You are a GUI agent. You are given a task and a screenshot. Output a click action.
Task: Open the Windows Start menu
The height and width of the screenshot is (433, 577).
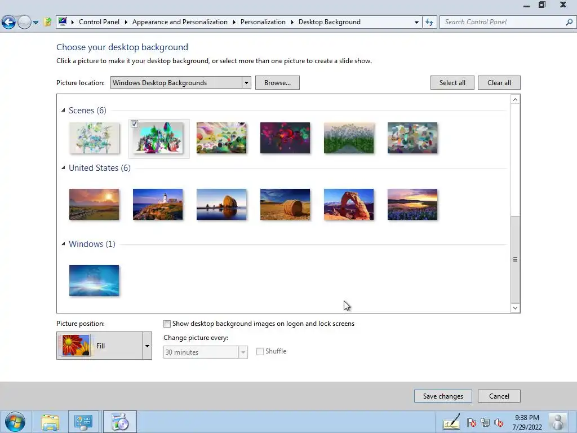click(15, 422)
